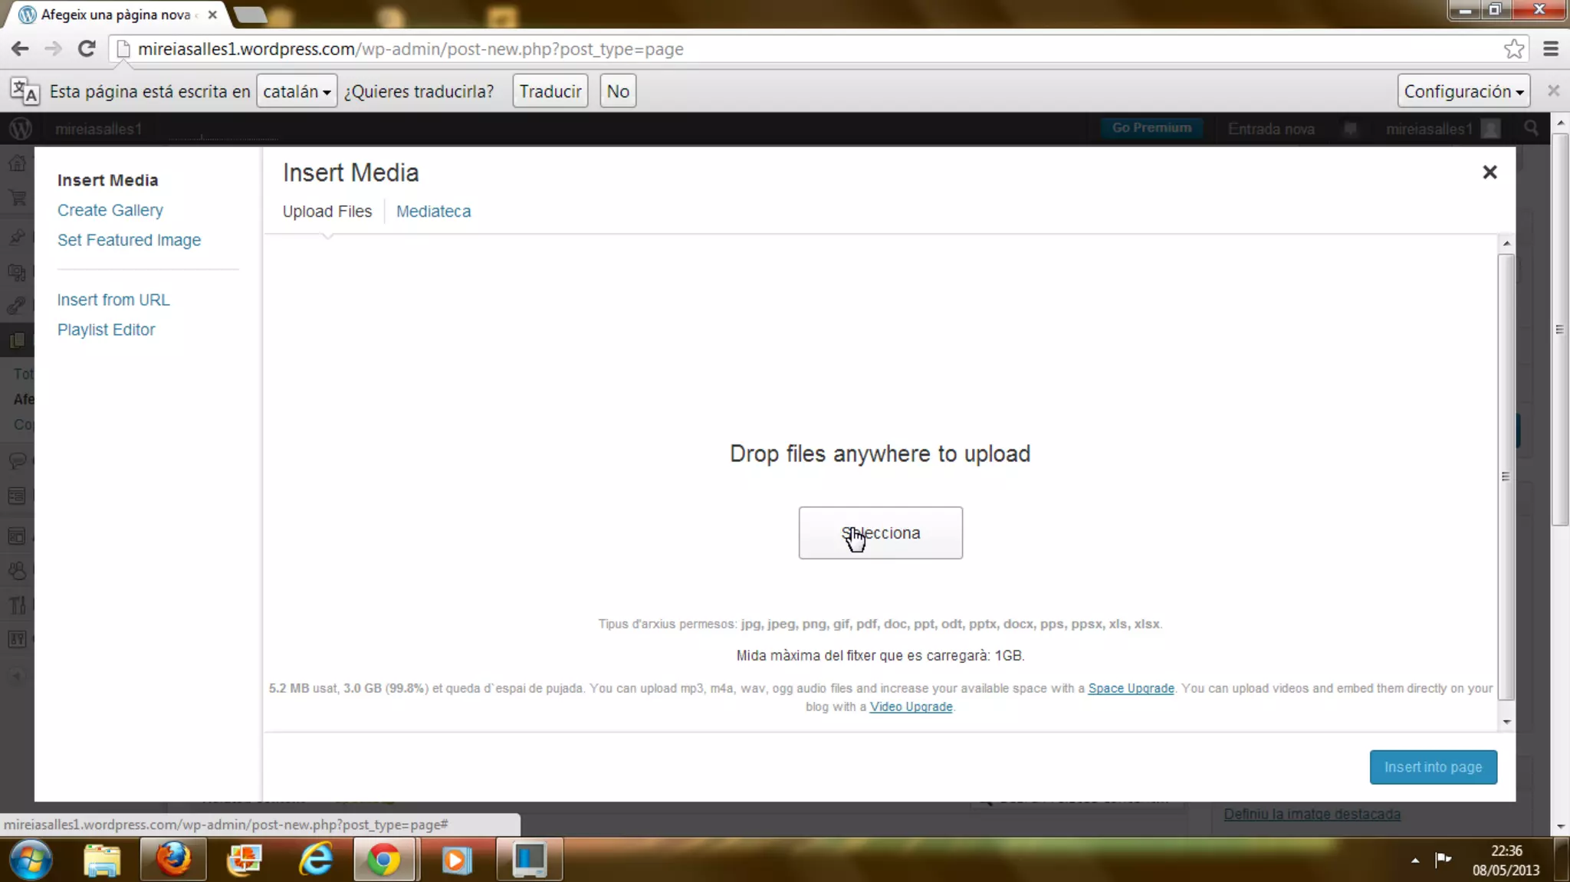This screenshot has width=1570, height=882.
Task: Click the dashboard home icon in the sidebar
Action: tap(18, 163)
